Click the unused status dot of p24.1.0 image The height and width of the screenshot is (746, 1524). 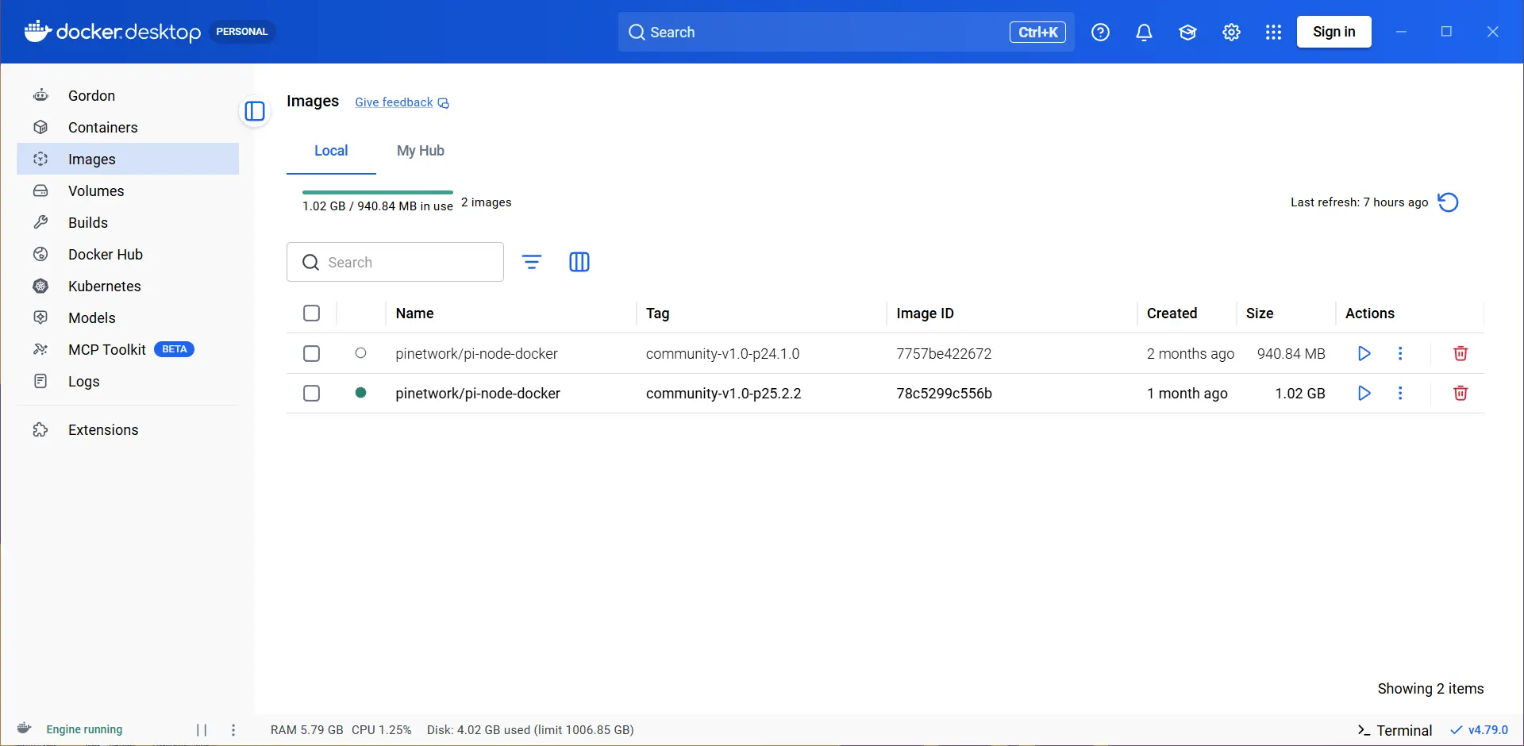click(x=360, y=353)
